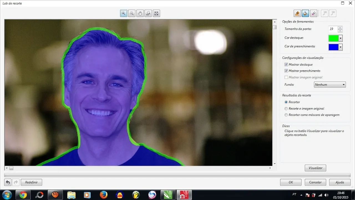Click the vertical scrollbar up arrow
This screenshot has width=355, height=200.
tap(275, 21)
